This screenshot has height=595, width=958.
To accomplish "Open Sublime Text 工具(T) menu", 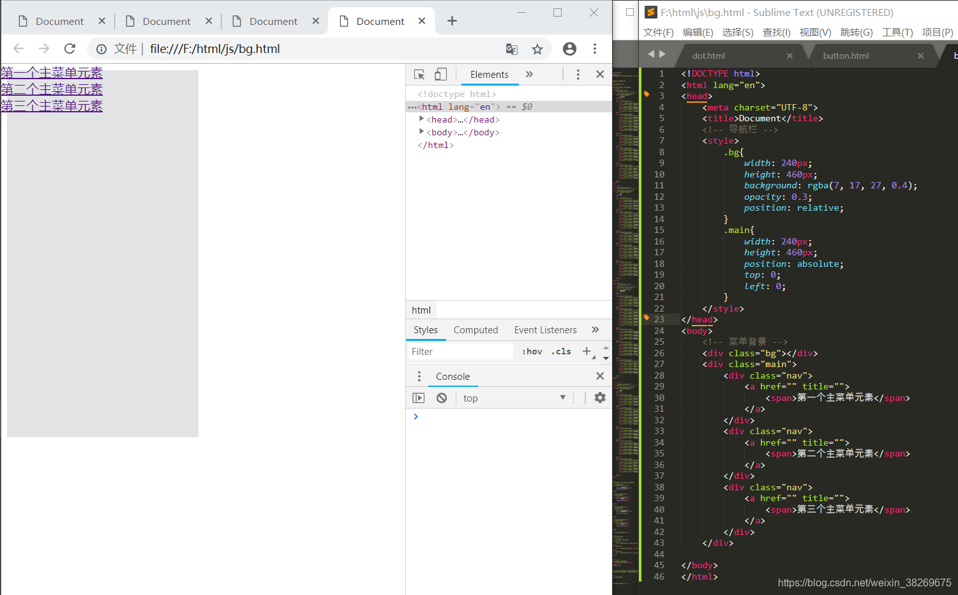I will coord(897,32).
